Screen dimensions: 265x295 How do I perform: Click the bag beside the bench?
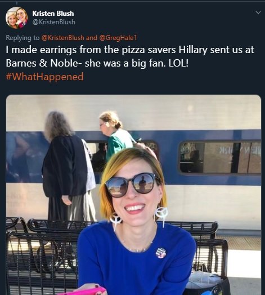click(x=209, y=284)
